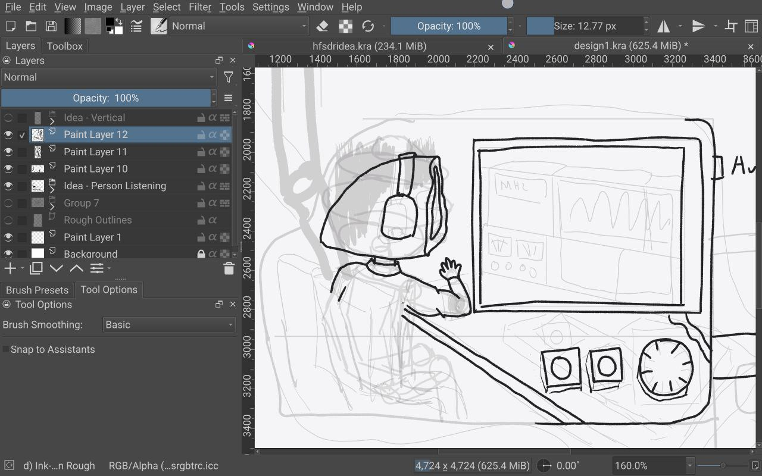Open the brush preset chooser icon
The width and height of the screenshot is (762, 476).
(158, 26)
